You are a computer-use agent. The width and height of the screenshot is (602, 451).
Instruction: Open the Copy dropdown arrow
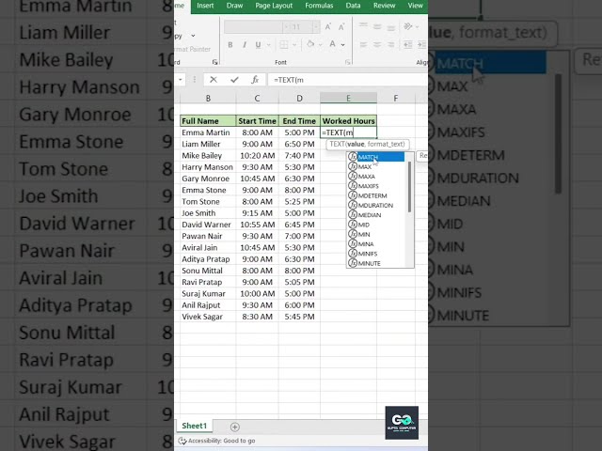point(193,36)
